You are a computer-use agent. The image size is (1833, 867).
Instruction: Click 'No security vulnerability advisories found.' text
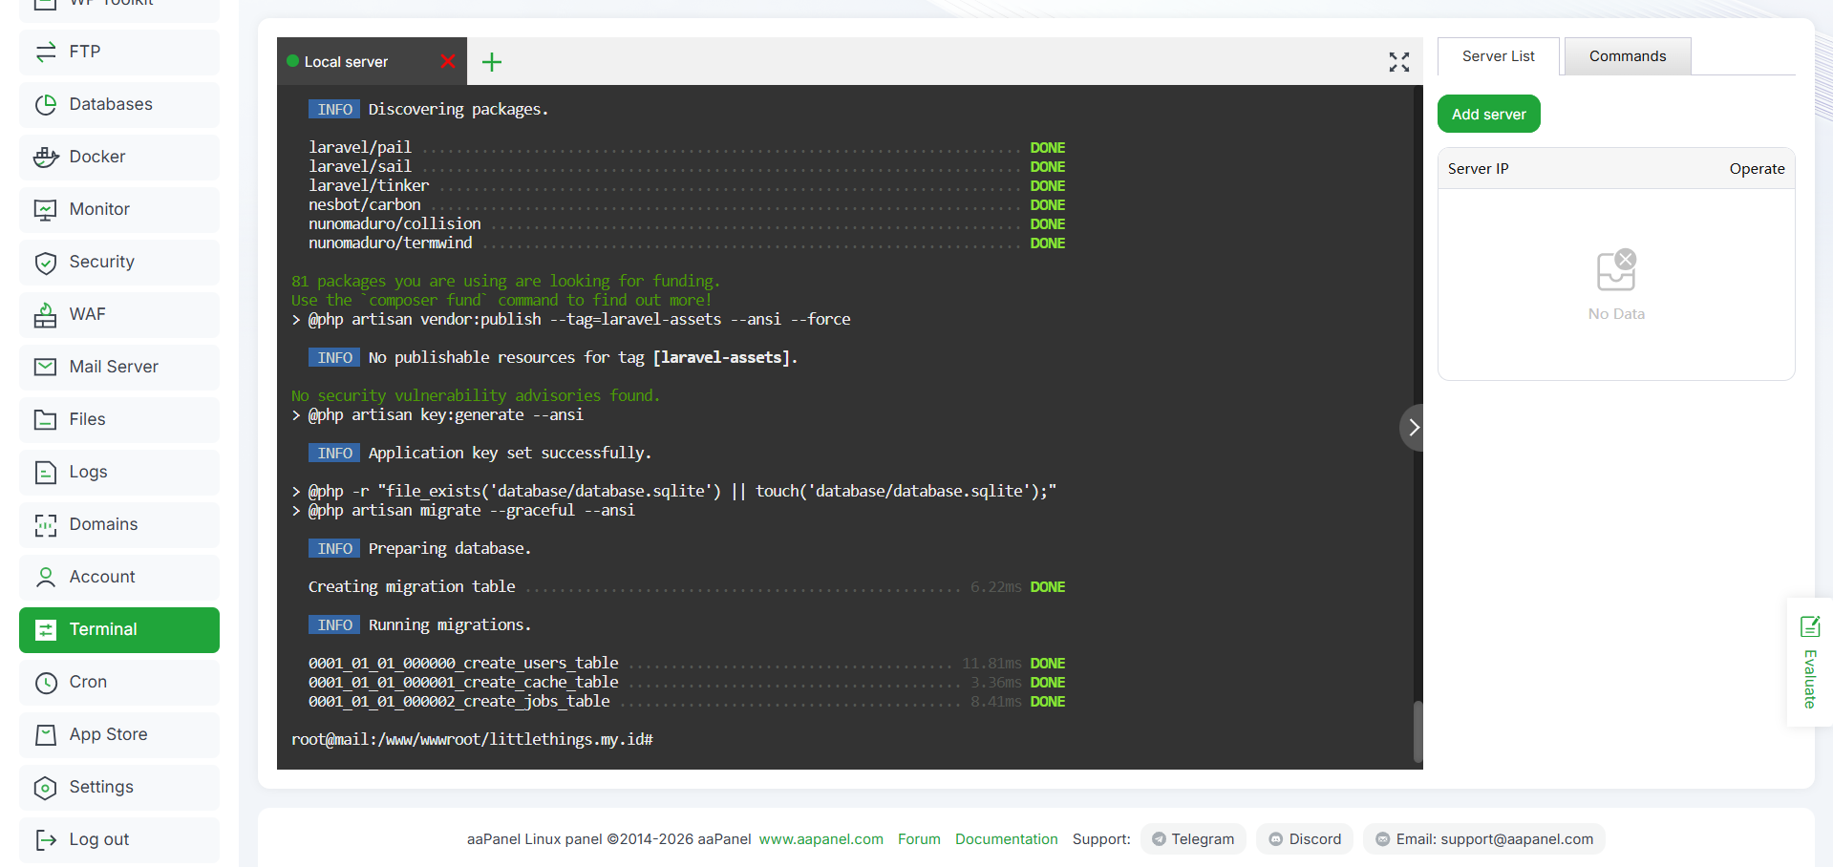pyautogui.click(x=476, y=395)
